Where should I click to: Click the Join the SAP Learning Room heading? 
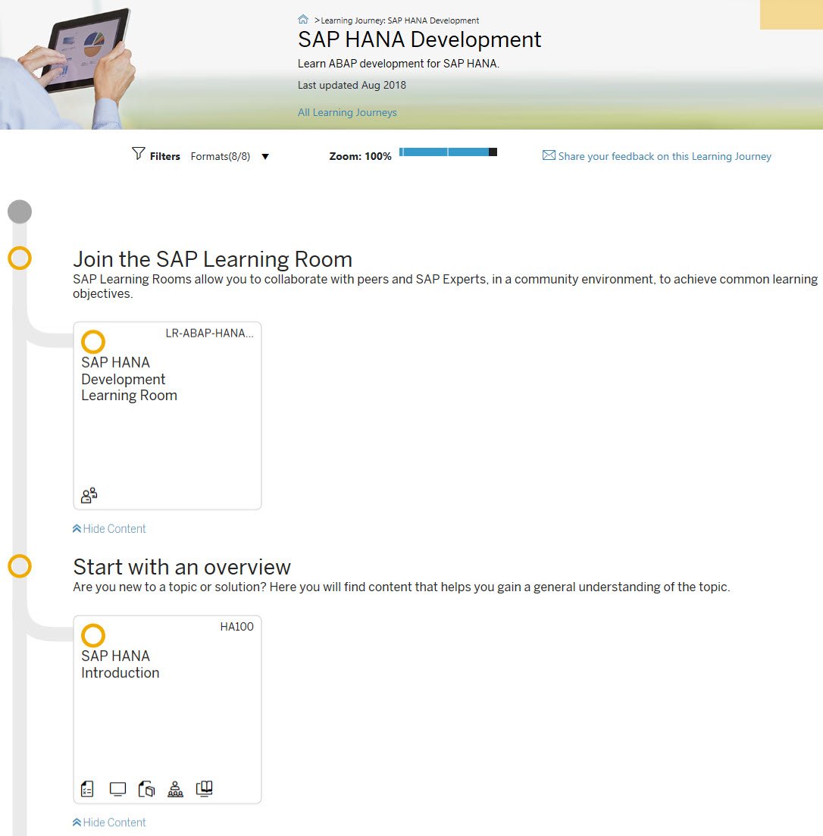pyautogui.click(x=213, y=259)
